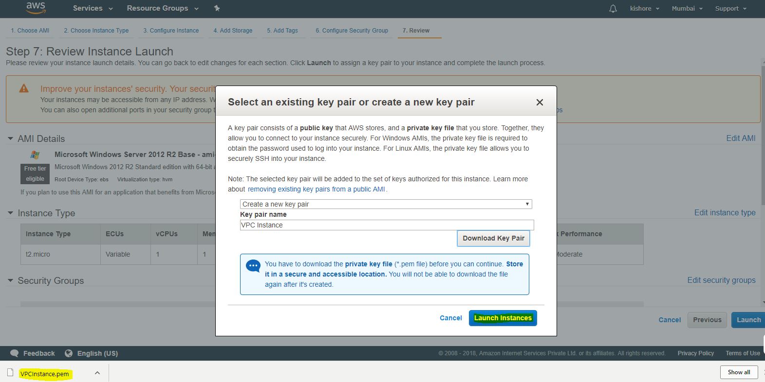Click the Launch Instances button
This screenshot has width=765, height=382.
click(x=503, y=318)
